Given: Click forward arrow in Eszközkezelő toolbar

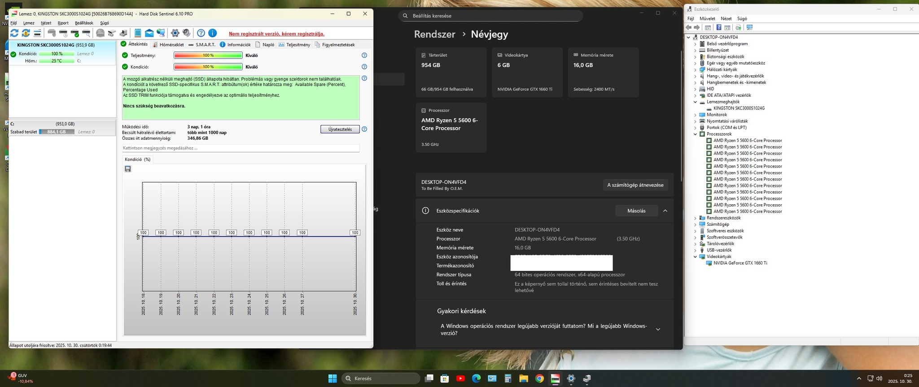Looking at the screenshot, I should pos(697,27).
